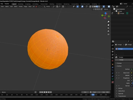
Task: Click the blue Z axis gizmo
Action: pyautogui.click(x=106, y=13)
